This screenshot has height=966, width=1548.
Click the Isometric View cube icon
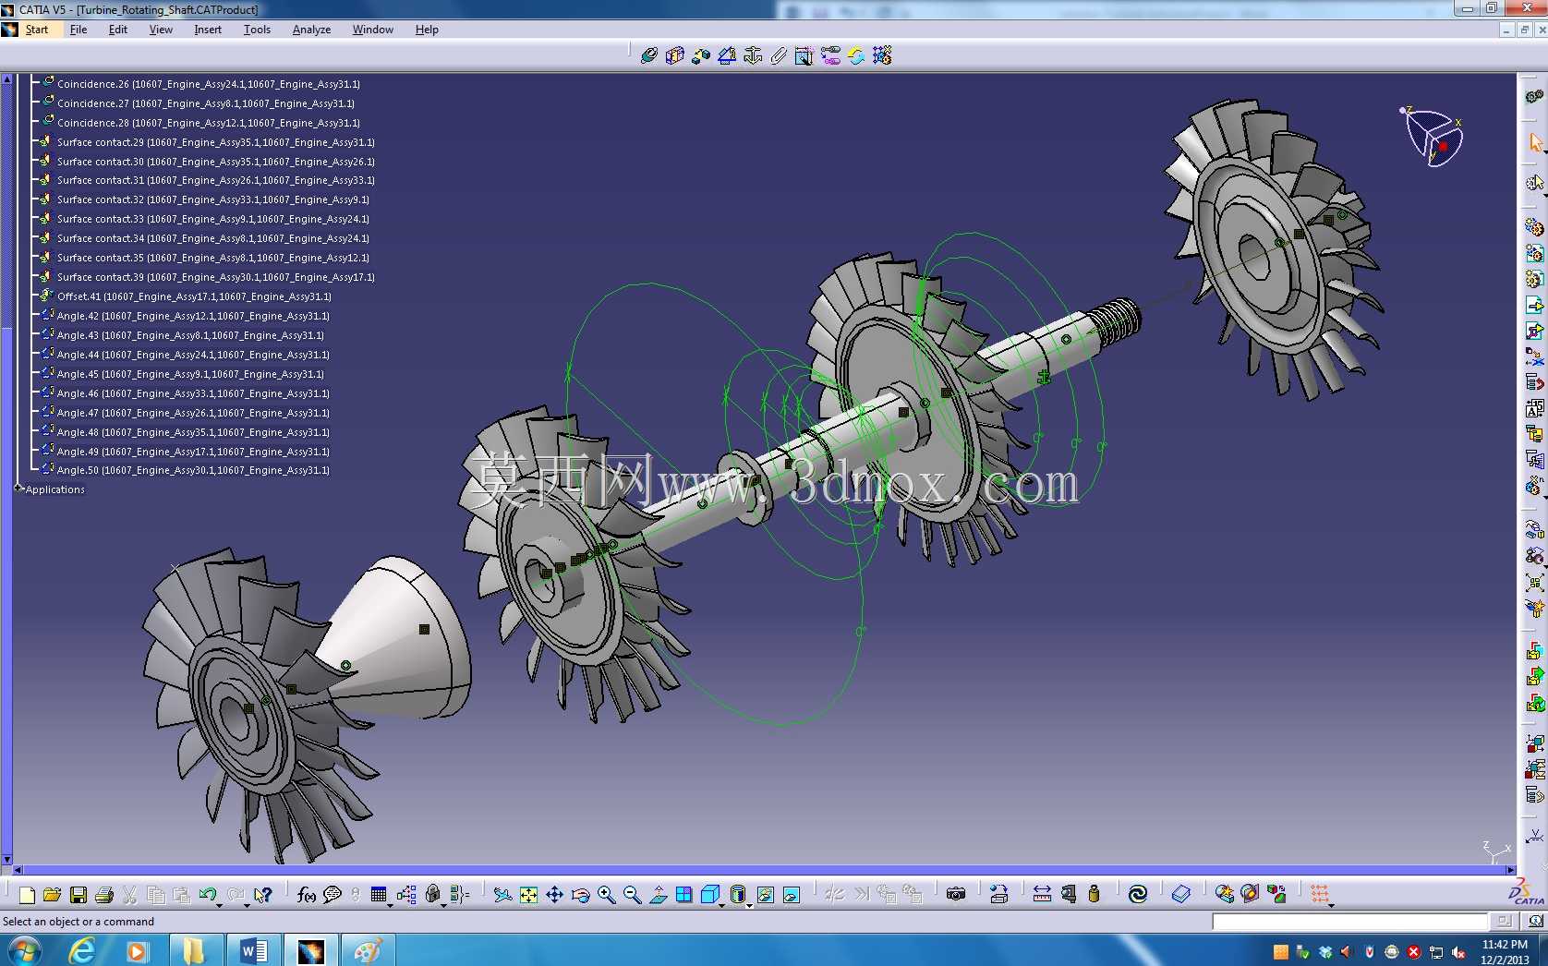click(709, 894)
